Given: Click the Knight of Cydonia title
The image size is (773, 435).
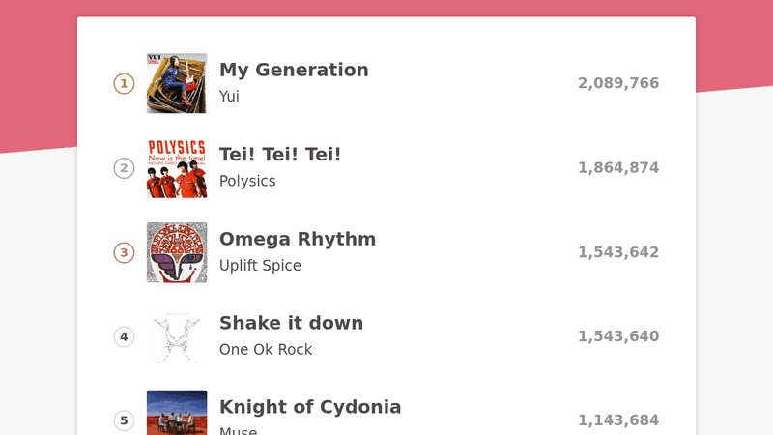Looking at the screenshot, I should coord(310,407).
